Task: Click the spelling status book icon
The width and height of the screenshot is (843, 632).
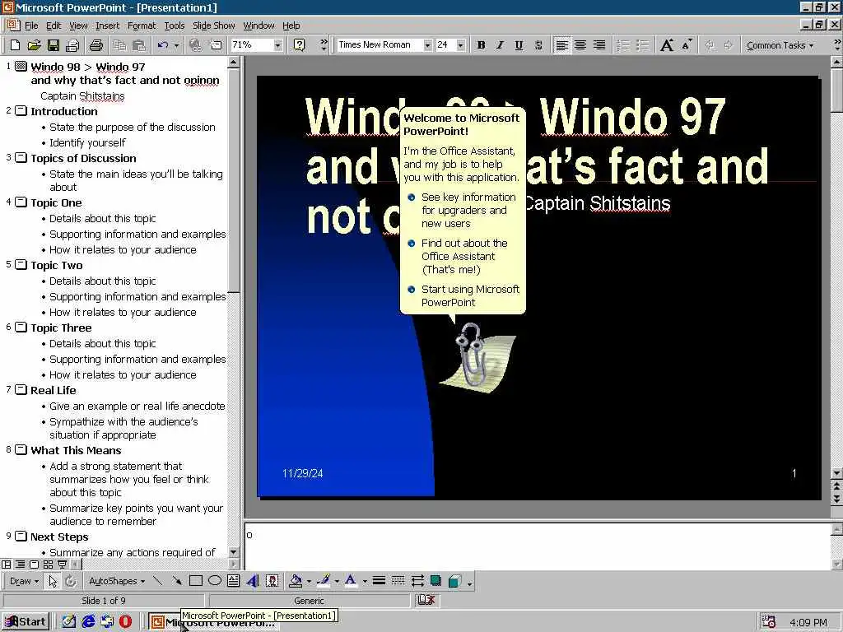Action: [426, 600]
